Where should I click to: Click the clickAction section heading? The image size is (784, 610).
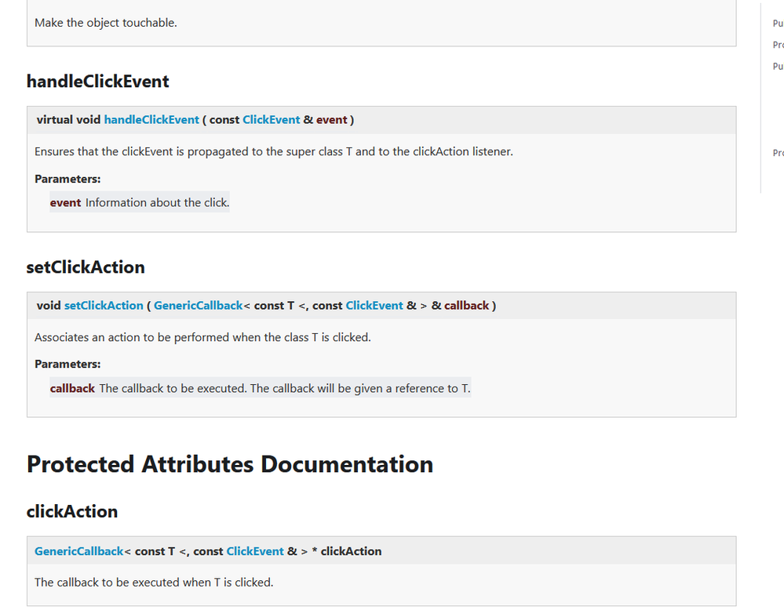click(x=72, y=511)
